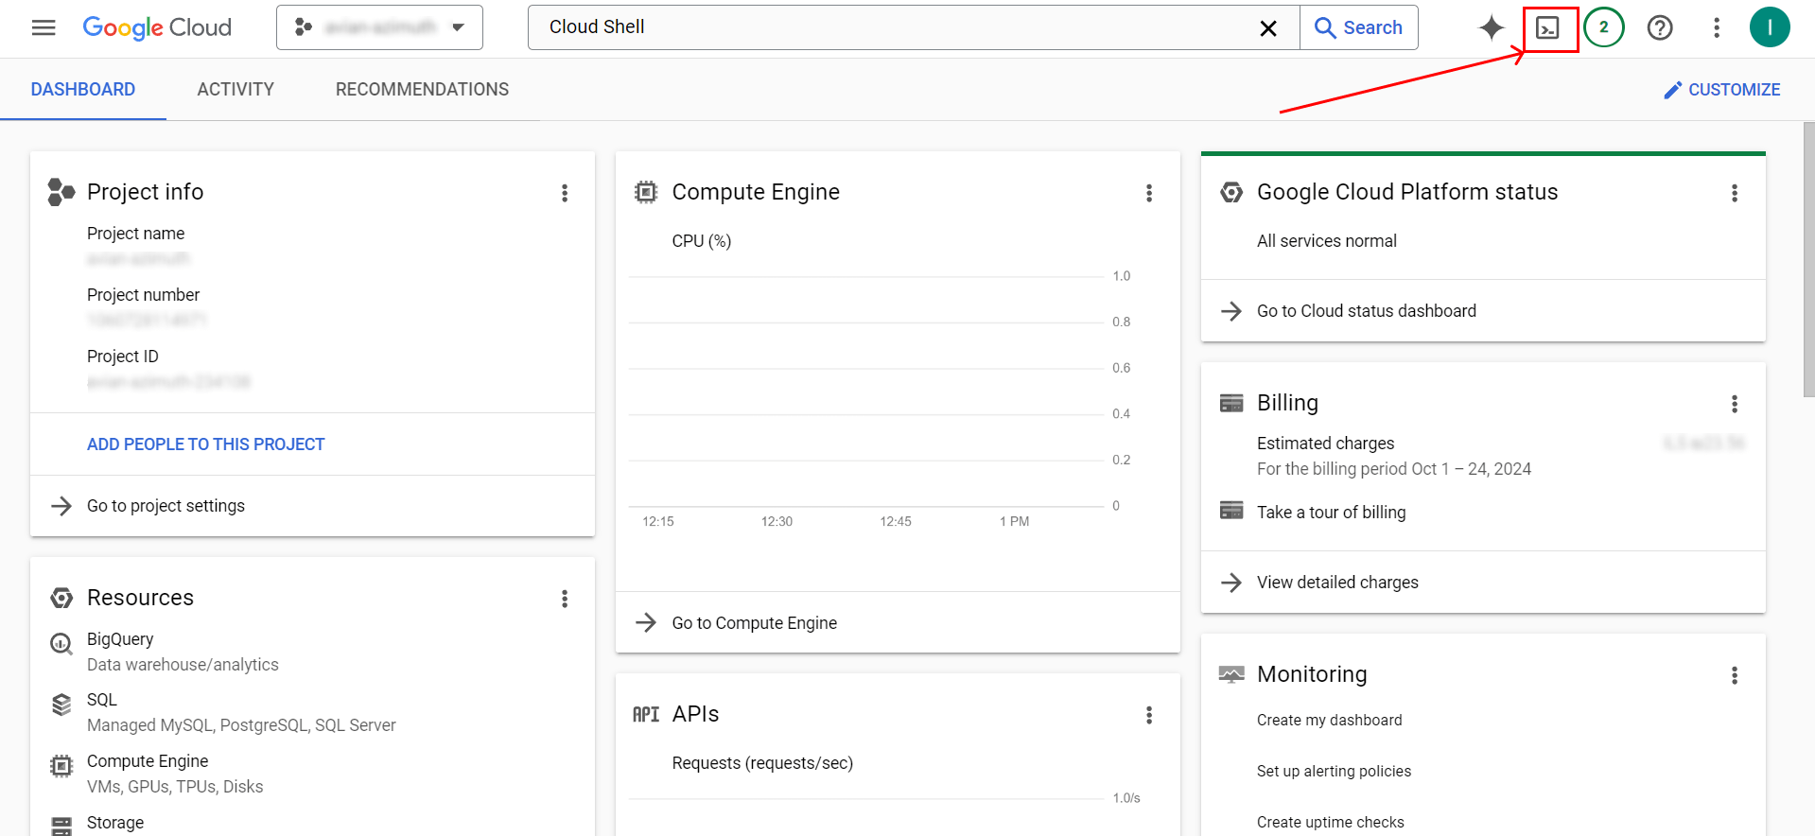
Task: Clear the Cloud Shell search text
Action: (1268, 28)
